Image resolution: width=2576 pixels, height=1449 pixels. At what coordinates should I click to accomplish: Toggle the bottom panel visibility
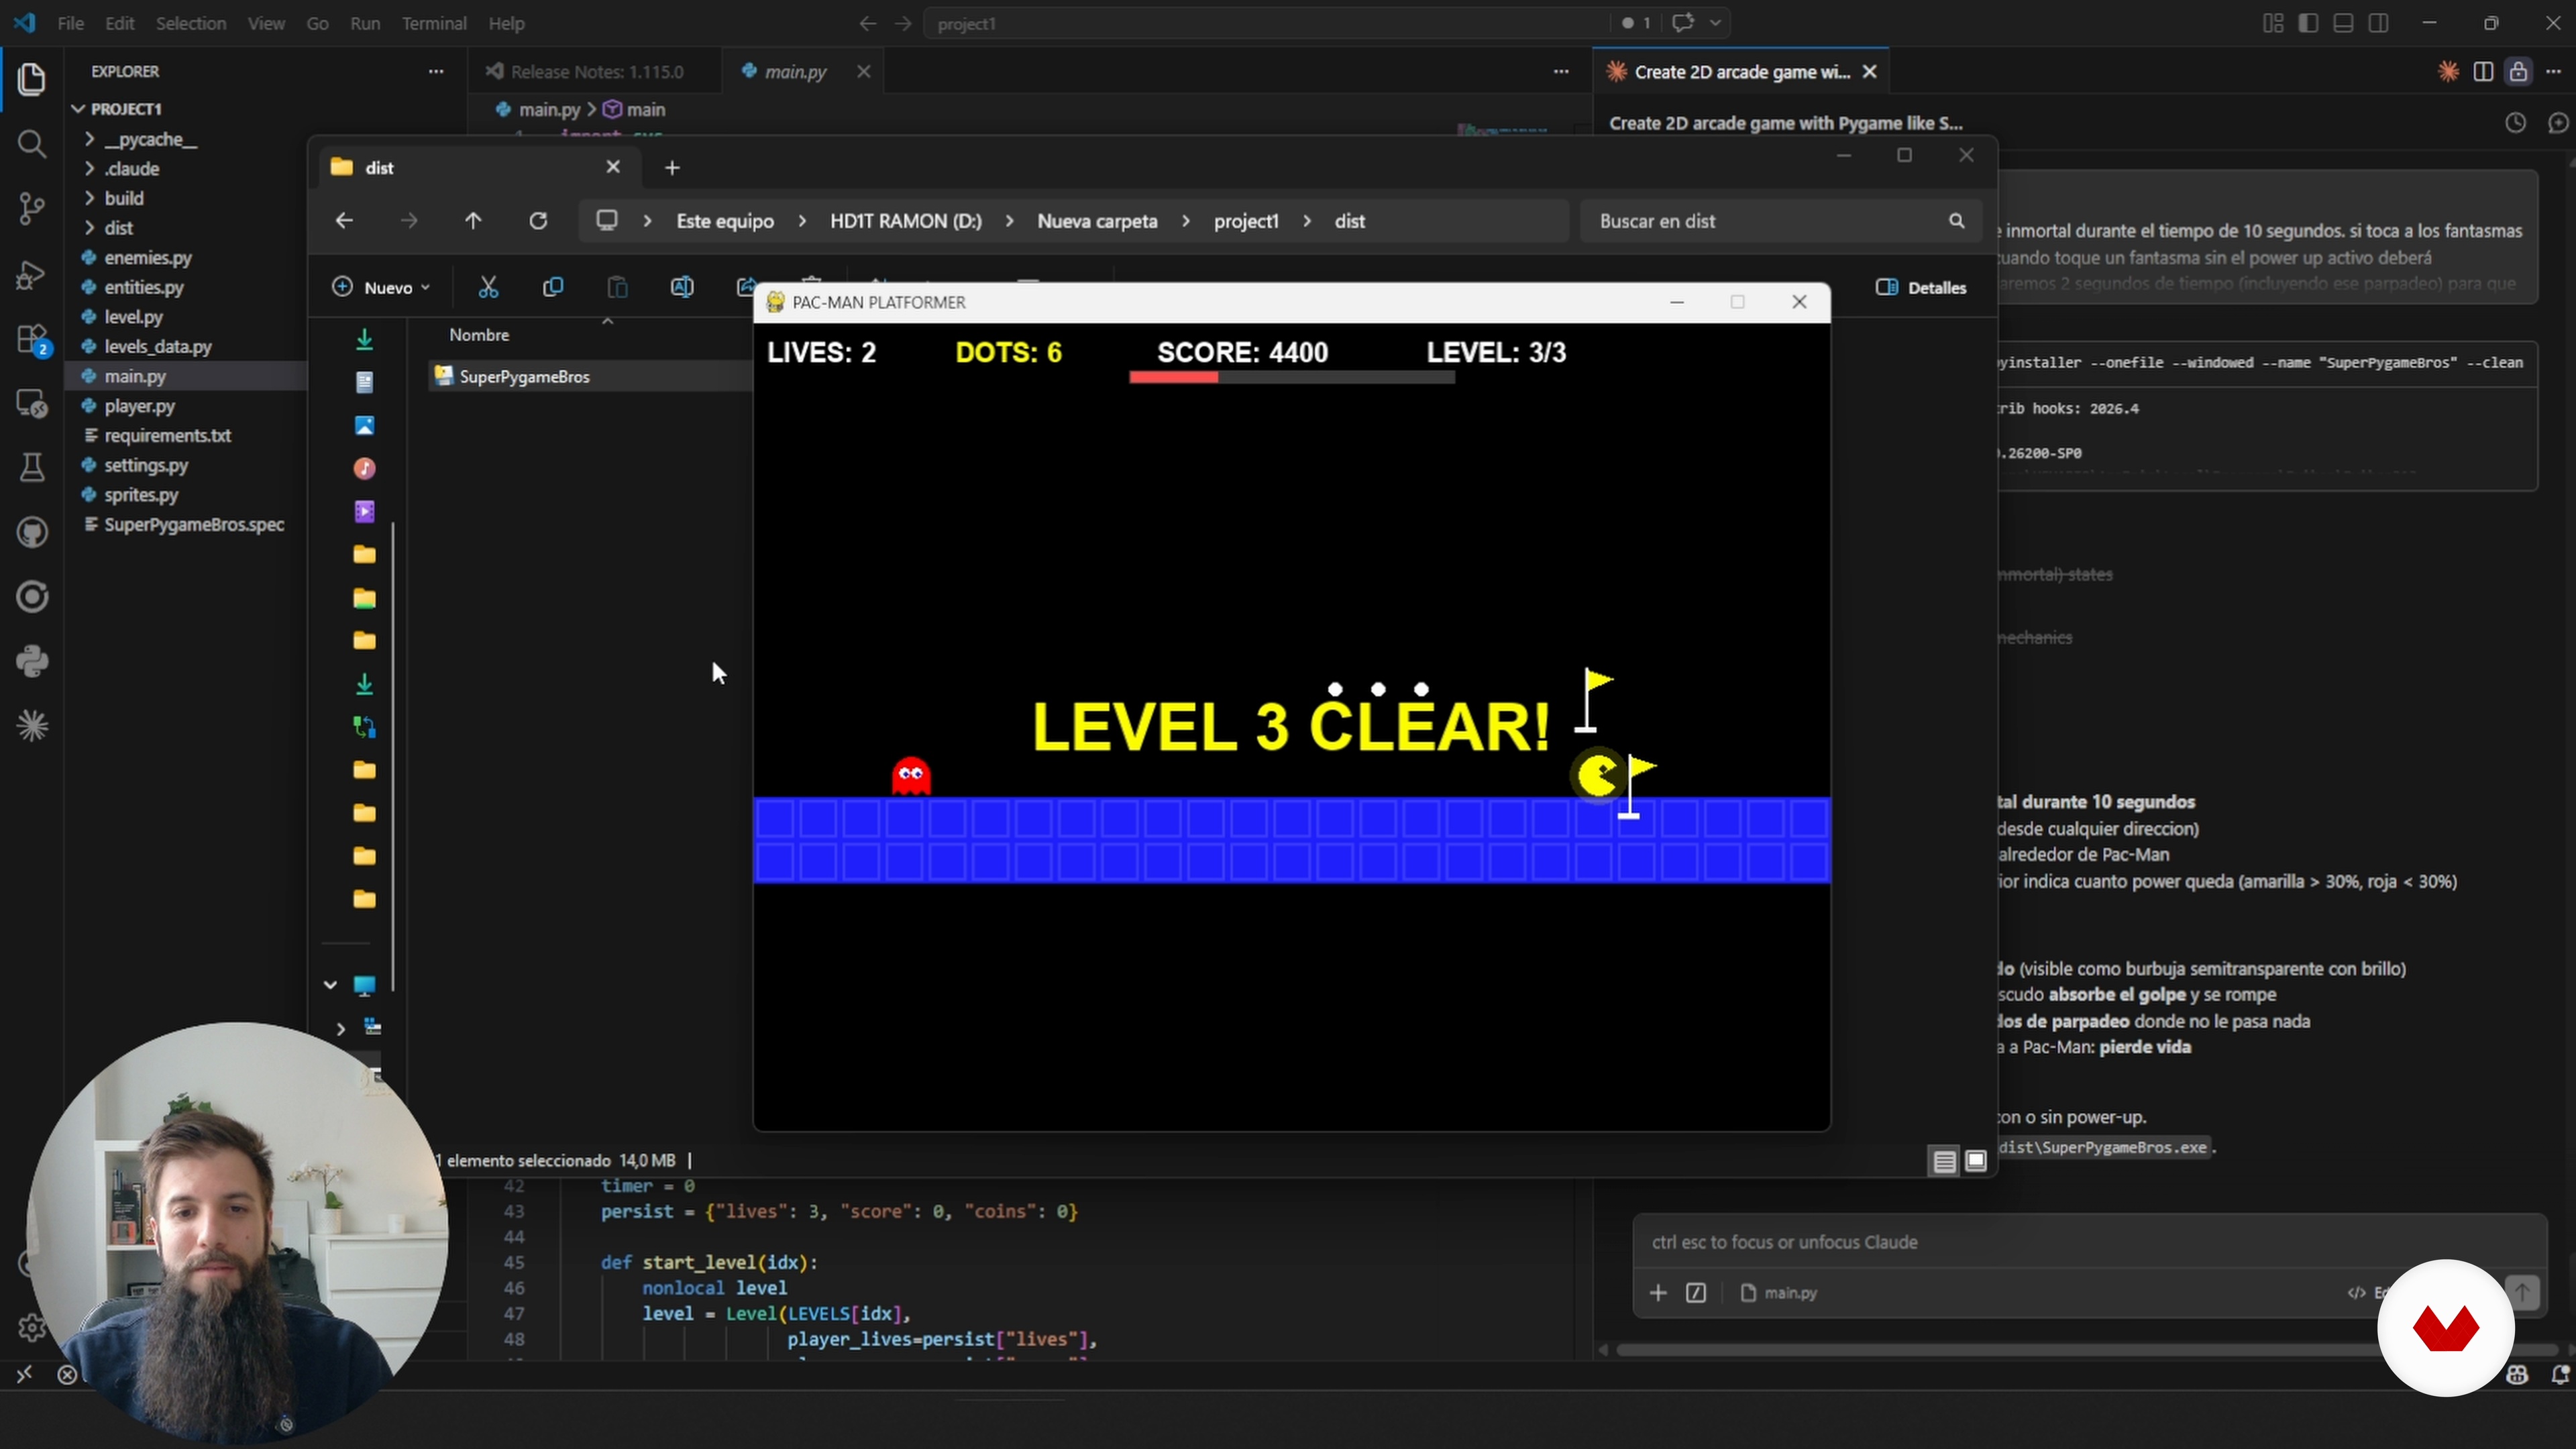point(2343,23)
